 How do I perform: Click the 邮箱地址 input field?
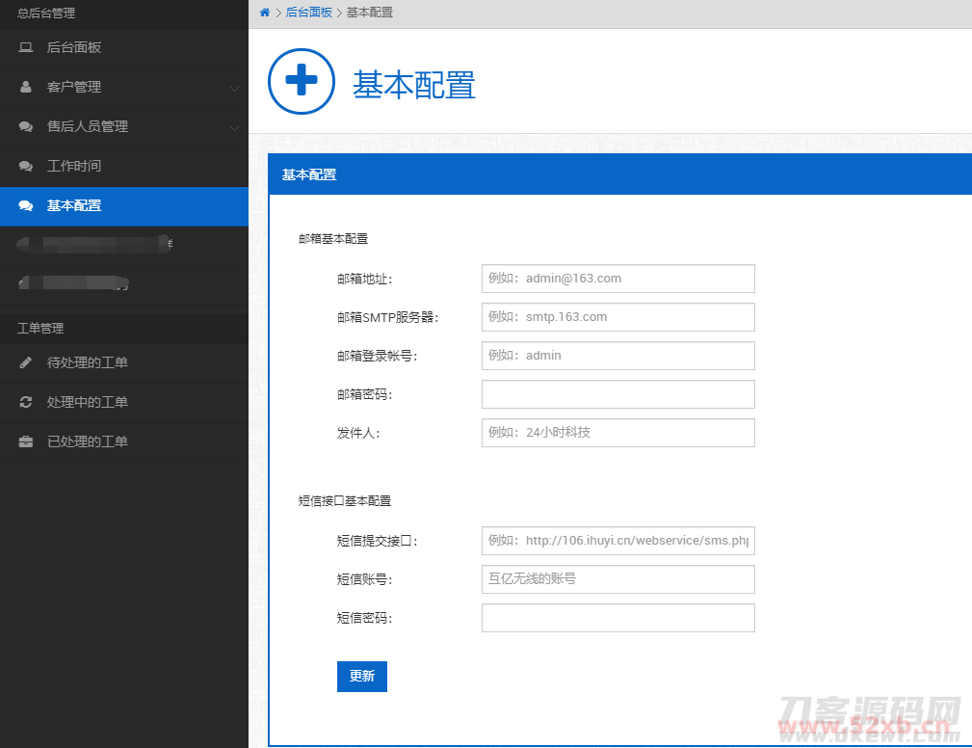tap(617, 279)
